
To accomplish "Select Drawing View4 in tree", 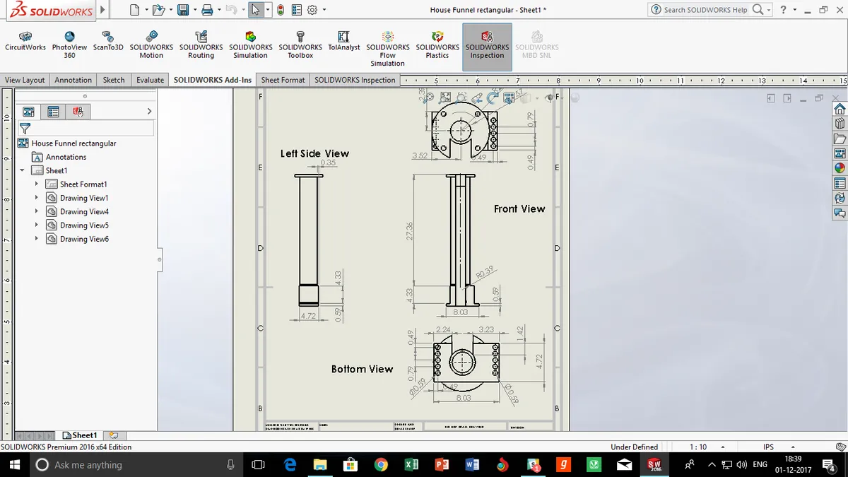I will (84, 211).
